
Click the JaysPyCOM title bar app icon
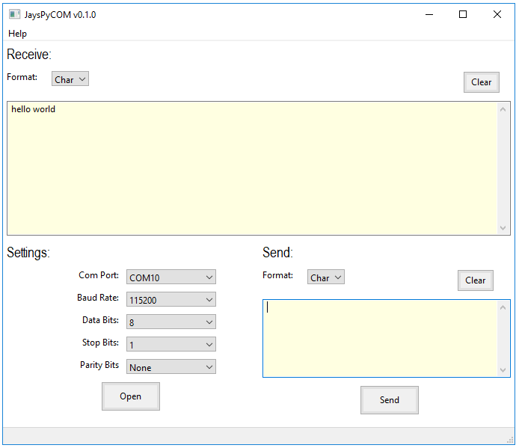pyautogui.click(x=14, y=14)
